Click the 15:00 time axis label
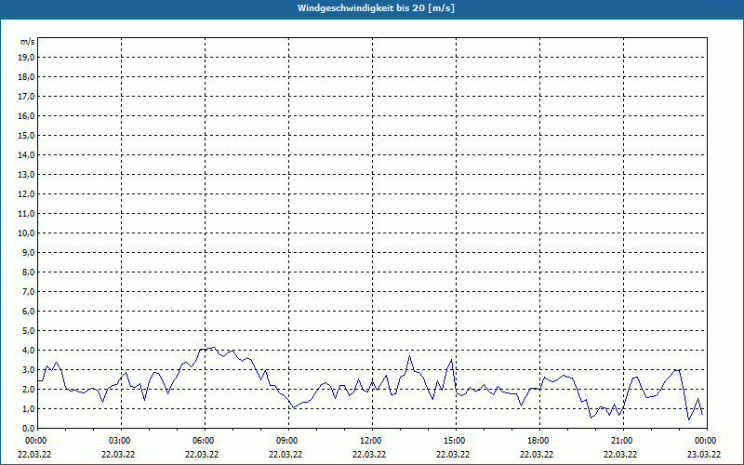 click(x=454, y=441)
